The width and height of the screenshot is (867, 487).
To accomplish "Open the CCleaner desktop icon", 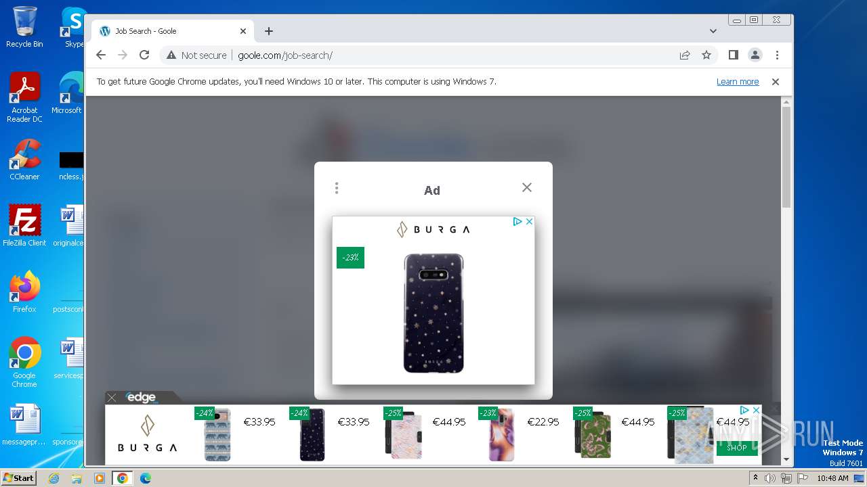I will point(24,160).
